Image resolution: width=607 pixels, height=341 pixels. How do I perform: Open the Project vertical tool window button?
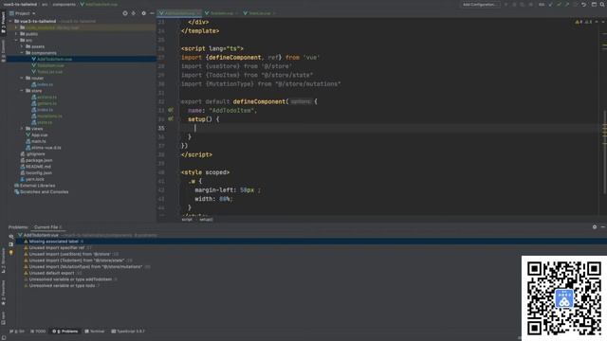[x=3, y=23]
